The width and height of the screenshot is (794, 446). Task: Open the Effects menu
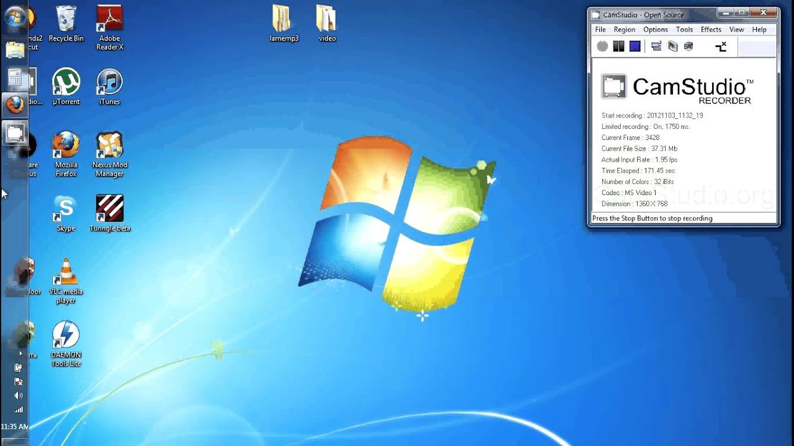pyautogui.click(x=711, y=30)
